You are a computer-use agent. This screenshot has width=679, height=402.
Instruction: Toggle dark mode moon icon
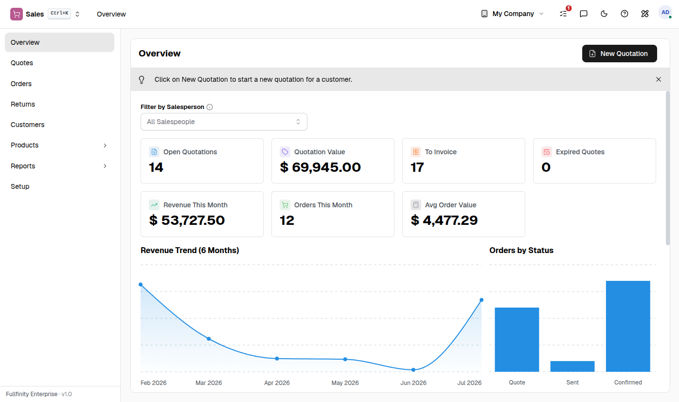[604, 14]
